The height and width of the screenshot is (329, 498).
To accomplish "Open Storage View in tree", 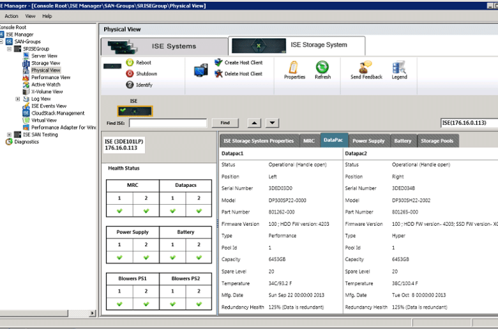I will tap(45, 63).
